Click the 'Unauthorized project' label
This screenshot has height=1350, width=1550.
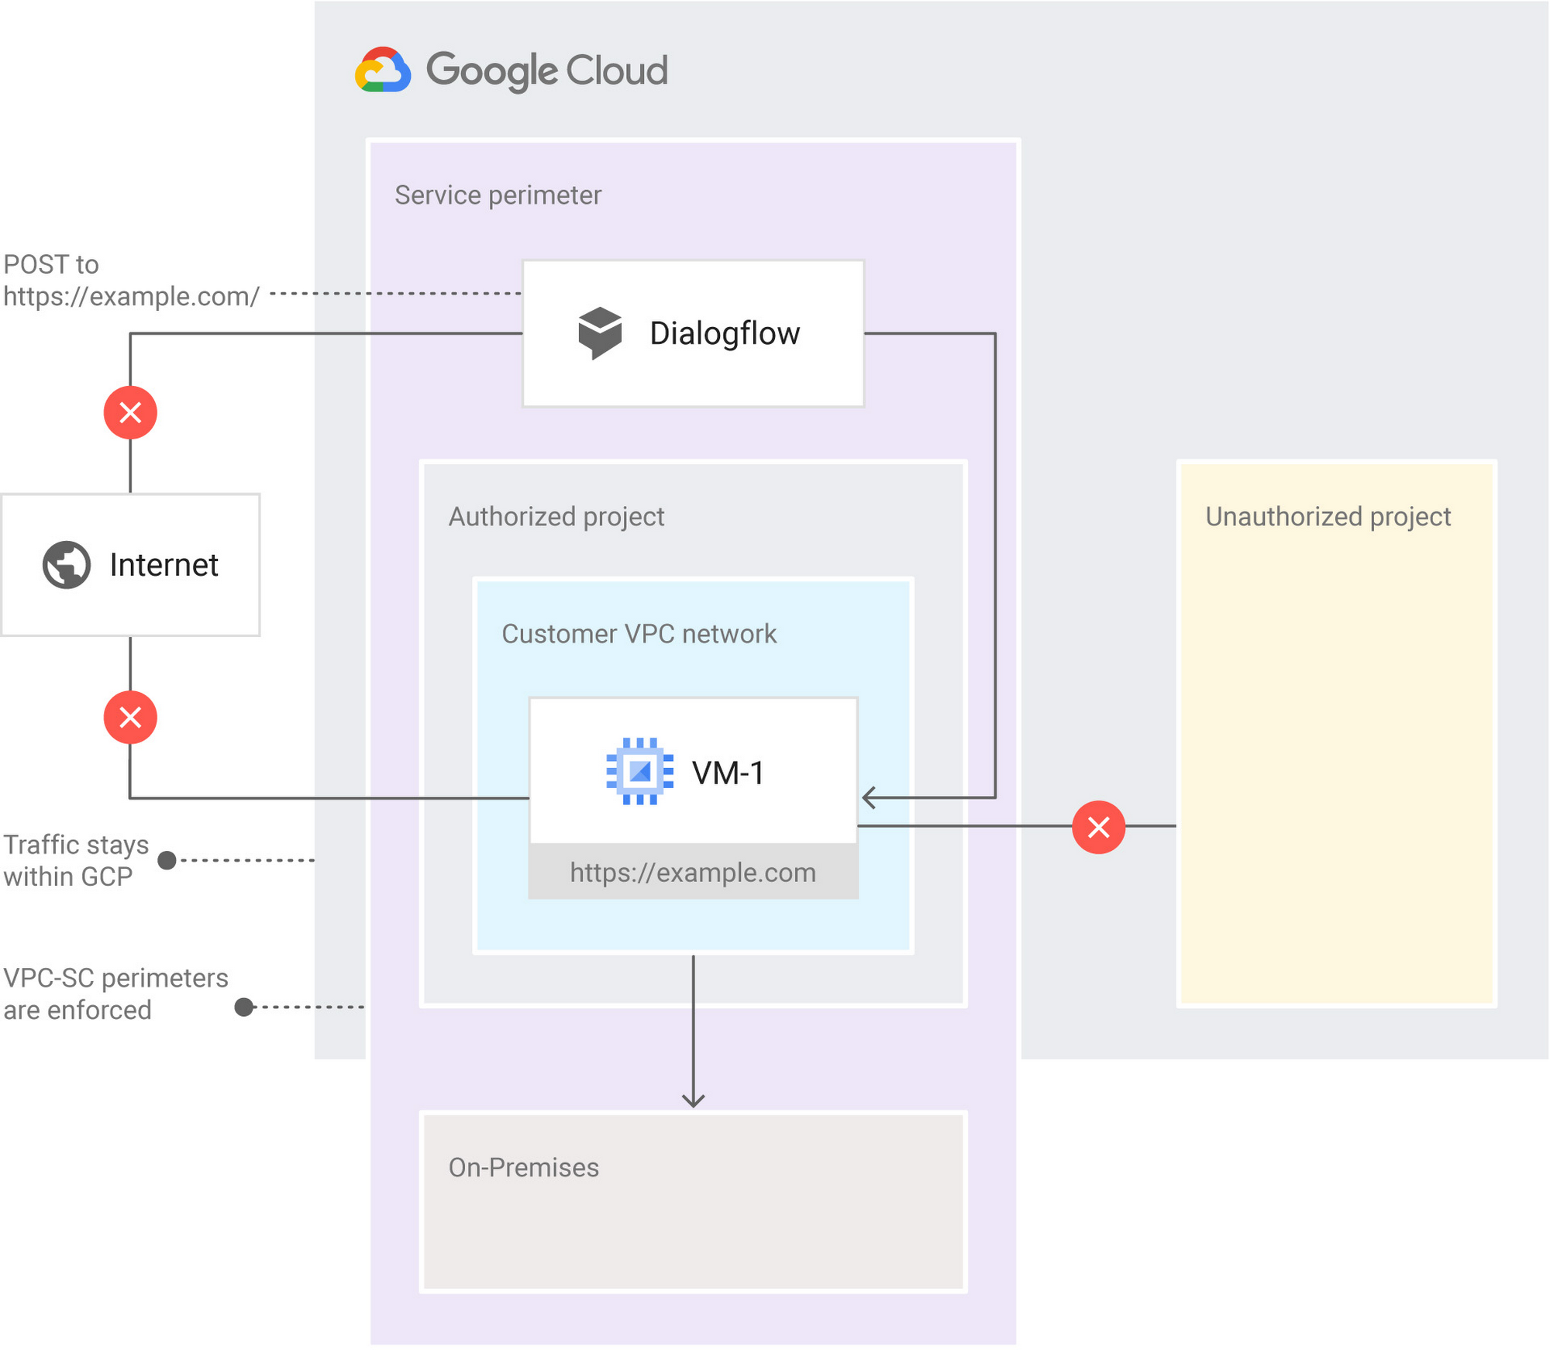point(1328,517)
